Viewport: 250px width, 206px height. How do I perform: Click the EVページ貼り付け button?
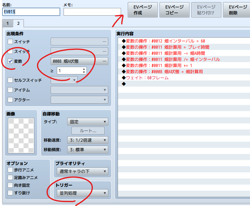206,10
